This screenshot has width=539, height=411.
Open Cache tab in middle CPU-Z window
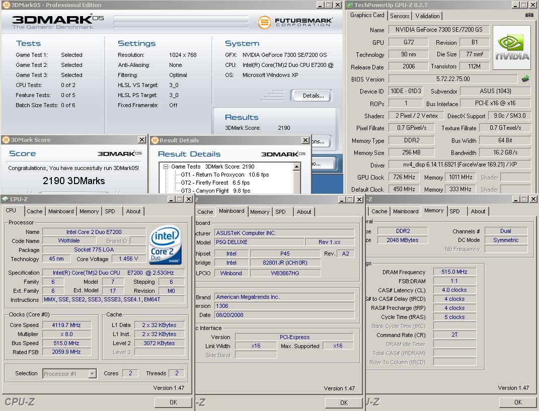205,212
